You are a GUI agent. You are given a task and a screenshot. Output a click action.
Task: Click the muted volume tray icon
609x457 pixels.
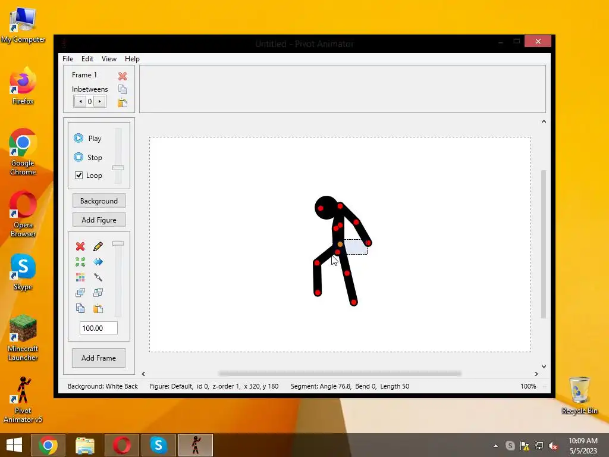tap(553, 446)
